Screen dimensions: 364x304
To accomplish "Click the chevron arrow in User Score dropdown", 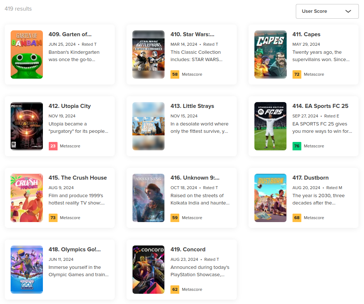I will point(348,11).
